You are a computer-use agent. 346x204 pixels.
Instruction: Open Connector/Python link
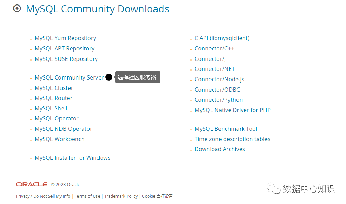219,100
